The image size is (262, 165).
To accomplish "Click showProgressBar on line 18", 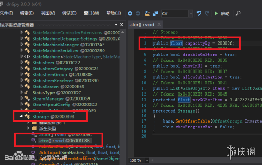I will (194, 127).
